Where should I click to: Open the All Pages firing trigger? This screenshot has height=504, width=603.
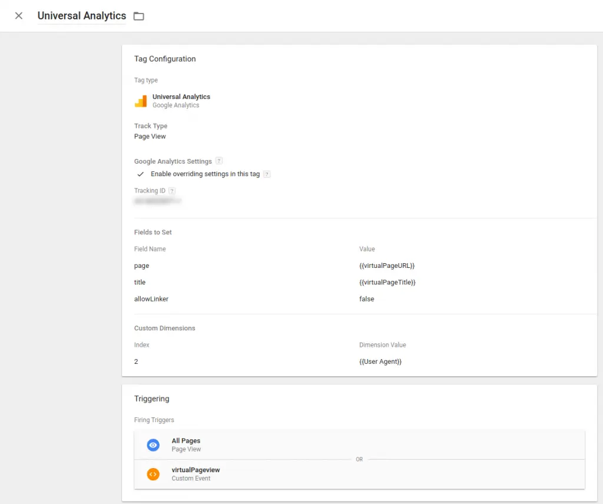click(359, 445)
